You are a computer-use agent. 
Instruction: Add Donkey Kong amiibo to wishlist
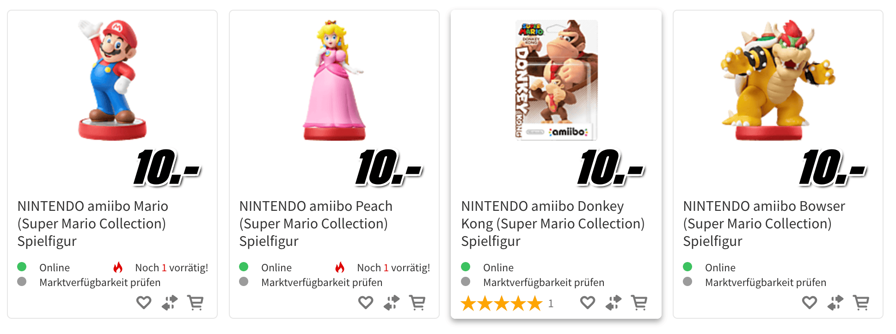[588, 303]
